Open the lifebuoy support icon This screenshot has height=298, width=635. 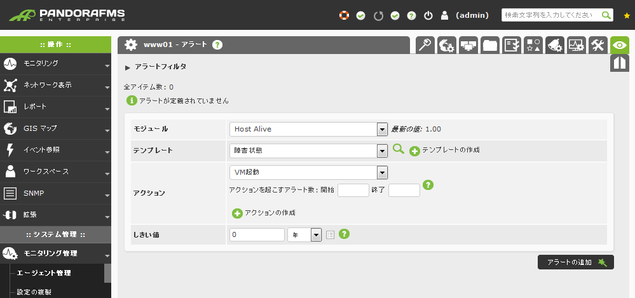(x=344, y=15)
